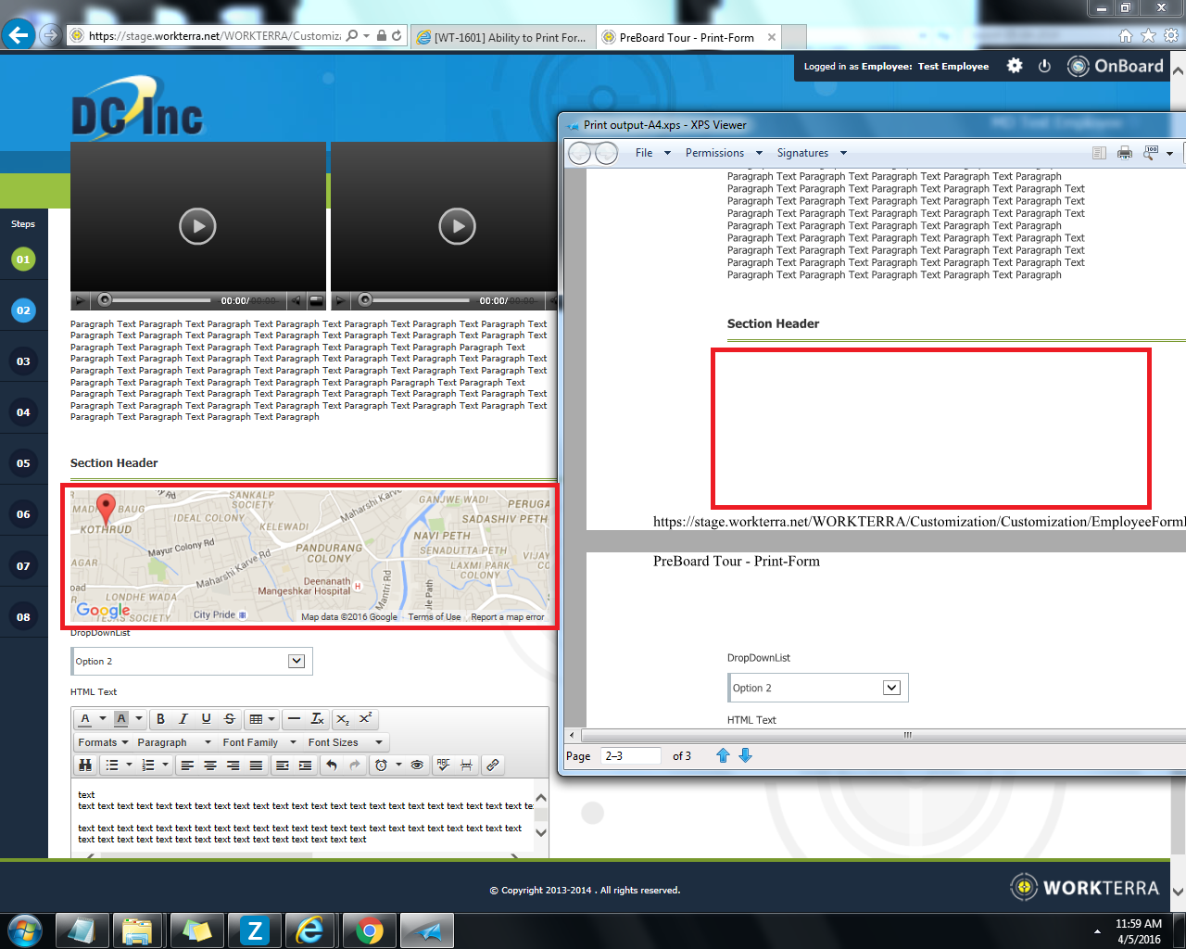Click the subscript icon in editor toolbar
Viewport: 1186px width, 949px height.
pyautogui.click(x=342, y=719)
